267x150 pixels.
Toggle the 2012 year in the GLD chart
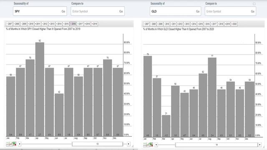(x=180, y=24)
